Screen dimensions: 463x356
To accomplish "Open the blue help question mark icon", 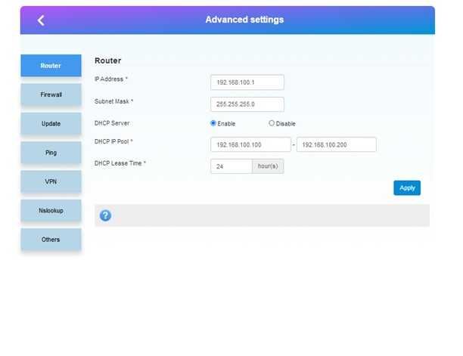I will coord(105,215).
